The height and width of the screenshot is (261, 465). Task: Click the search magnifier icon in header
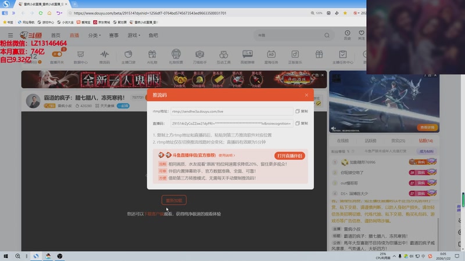pos(327,35)
